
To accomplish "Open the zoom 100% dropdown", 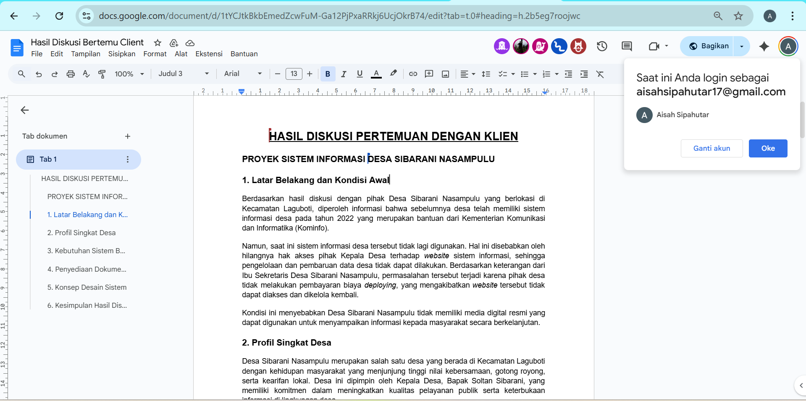I will coord(129,74).
